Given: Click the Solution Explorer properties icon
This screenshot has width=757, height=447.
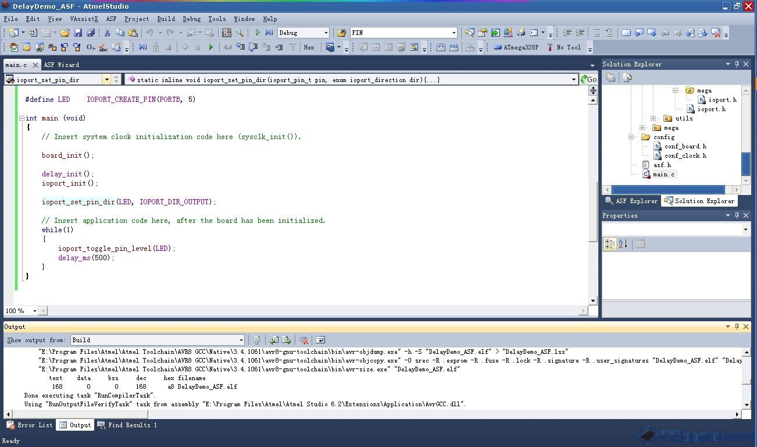Looking at the screenshot, I should [x=610, y=77].
